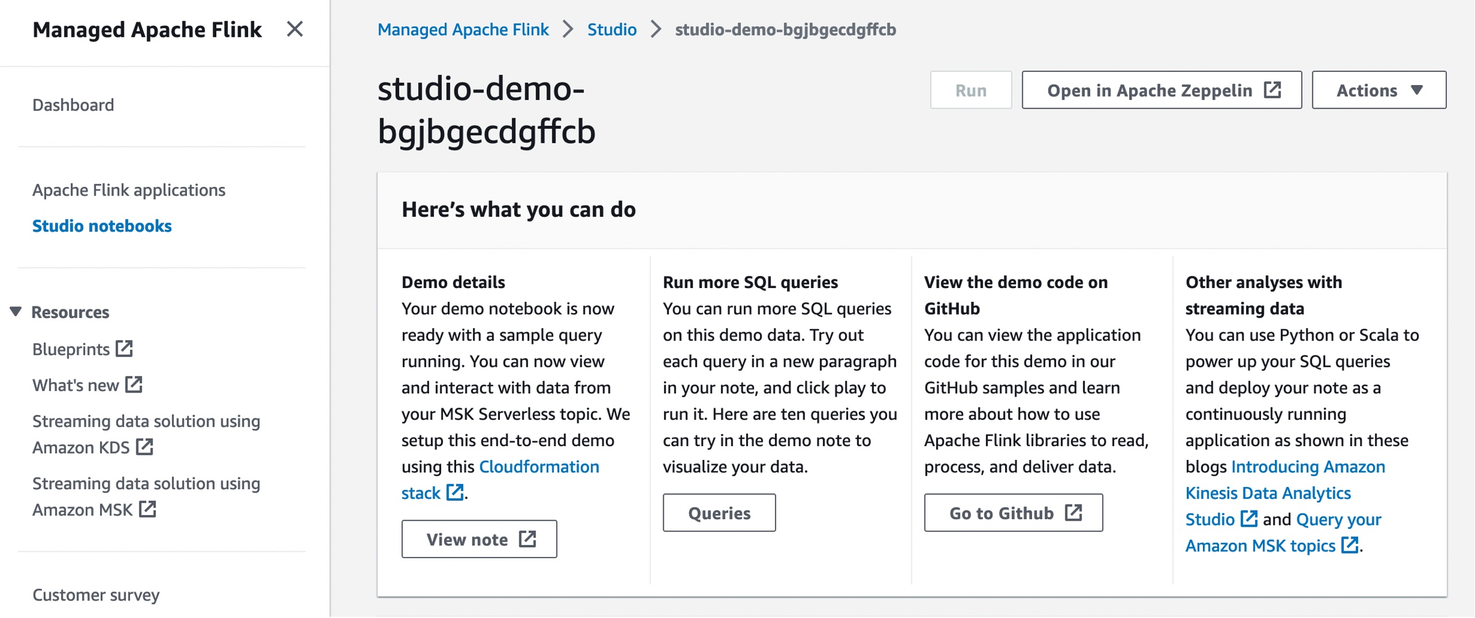1475x618 pixels.
Task: Go to Apache Flink applications
Action: 129,190
